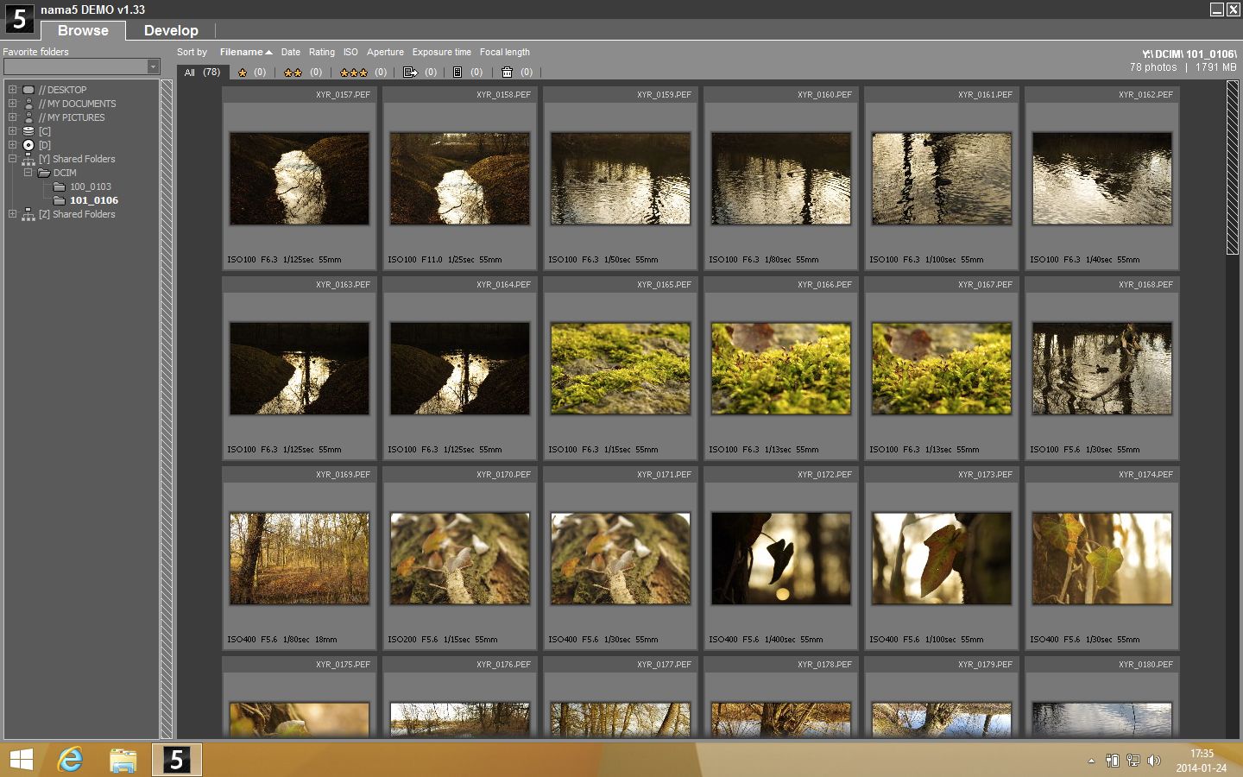Viewport: 1243px width, 777px height.
Task: Sort photos by Date
Action: (x=291, y=52)
